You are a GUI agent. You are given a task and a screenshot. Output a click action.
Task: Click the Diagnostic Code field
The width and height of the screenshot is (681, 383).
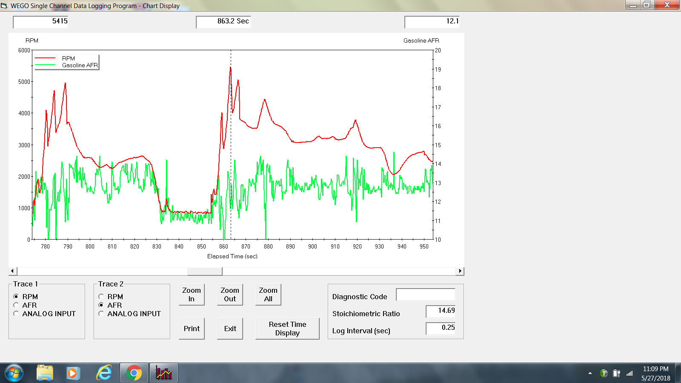click(426, 294)
